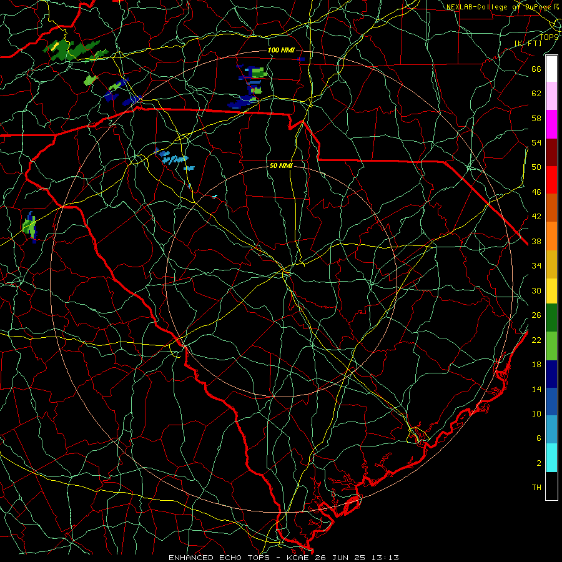Click the white swatch in the tops legend
This screenshot has width=562, height=562.
click(551, 69)
